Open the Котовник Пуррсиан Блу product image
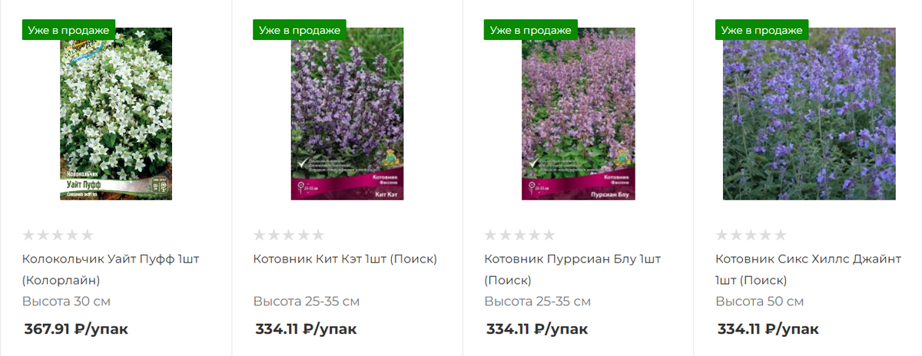The image size is (922, 356). pyautogui.click(x=578, y=115)
